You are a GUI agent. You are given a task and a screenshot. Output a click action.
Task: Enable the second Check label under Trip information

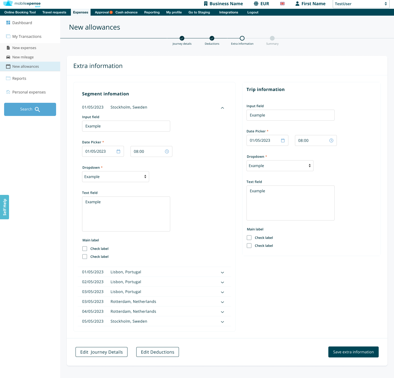[x=249, y=245]
